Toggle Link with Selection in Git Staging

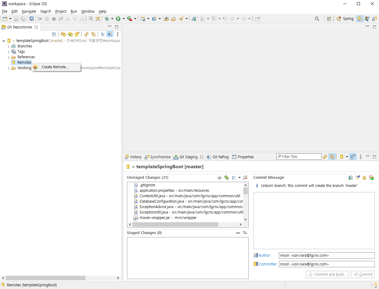(x=332, y=156)
